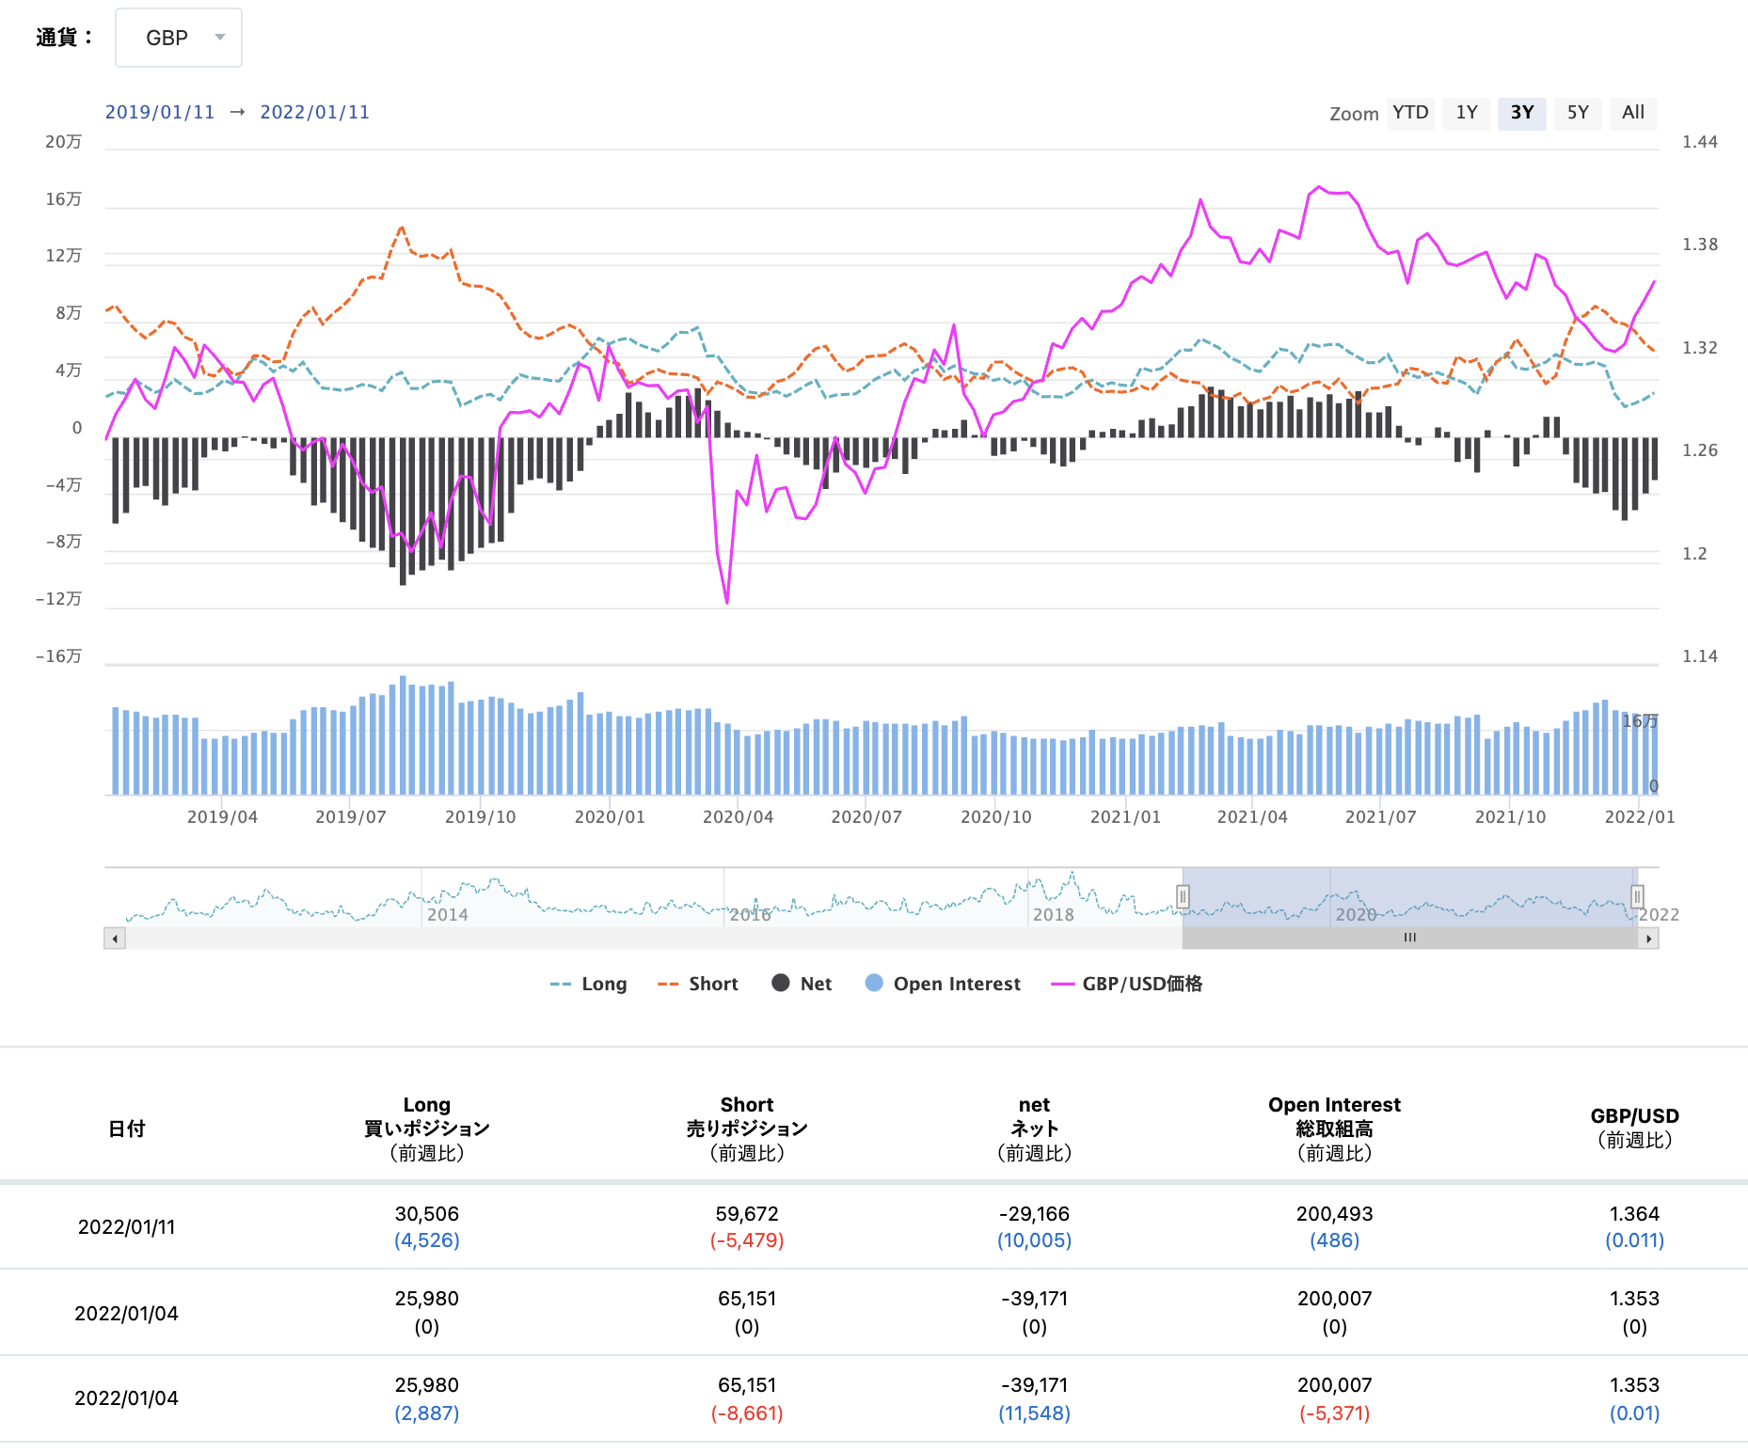
Task: Select the 1Y zoom range
Action: click(x=1467, y=113)
